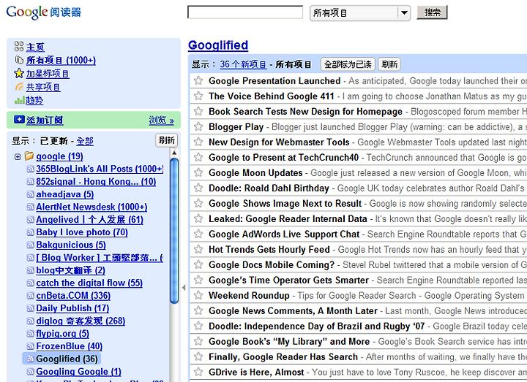Click the Trends (趋势) bar chart icon
Screen dimensions: 527x382
[19, 100]
